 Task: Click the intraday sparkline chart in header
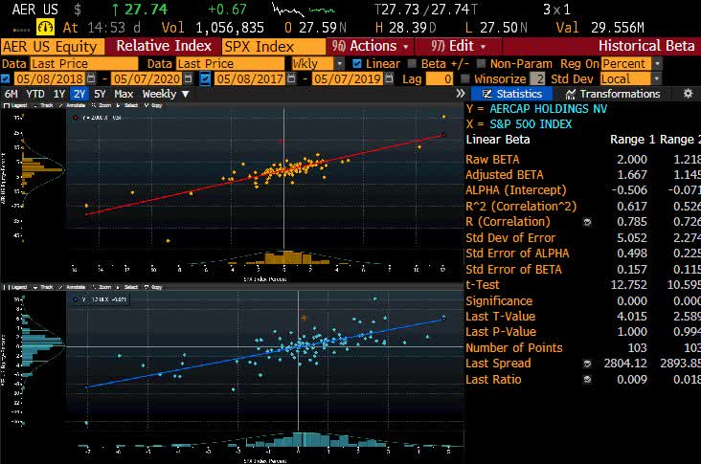[304, 10]
